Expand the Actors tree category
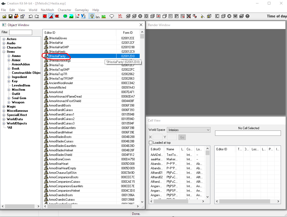 (x=4, y=39)
